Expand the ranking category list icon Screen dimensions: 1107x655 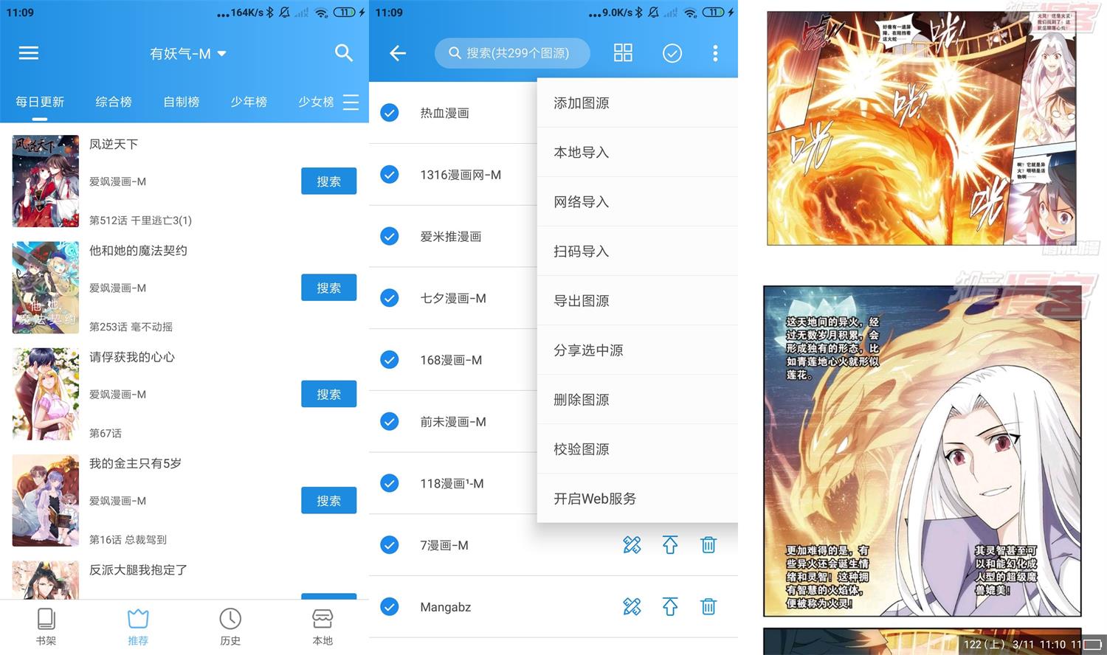point(351,102)
